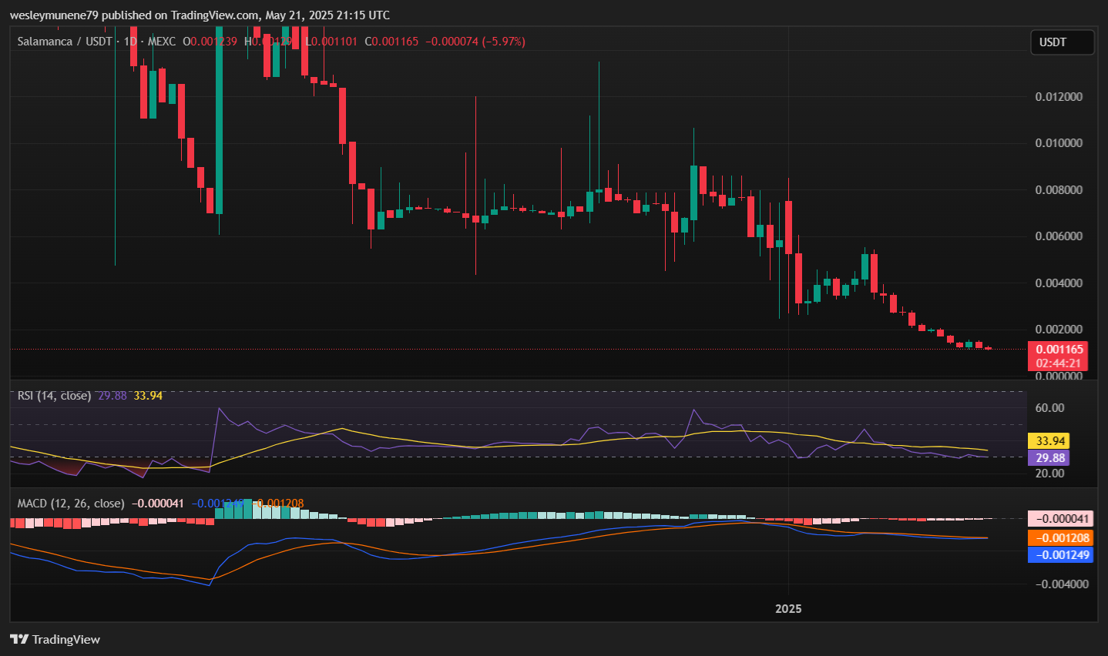This screenshot has height=656, width=1108.
Task: Click the 0.002000 price axis label
Action: coord(1059,330)
